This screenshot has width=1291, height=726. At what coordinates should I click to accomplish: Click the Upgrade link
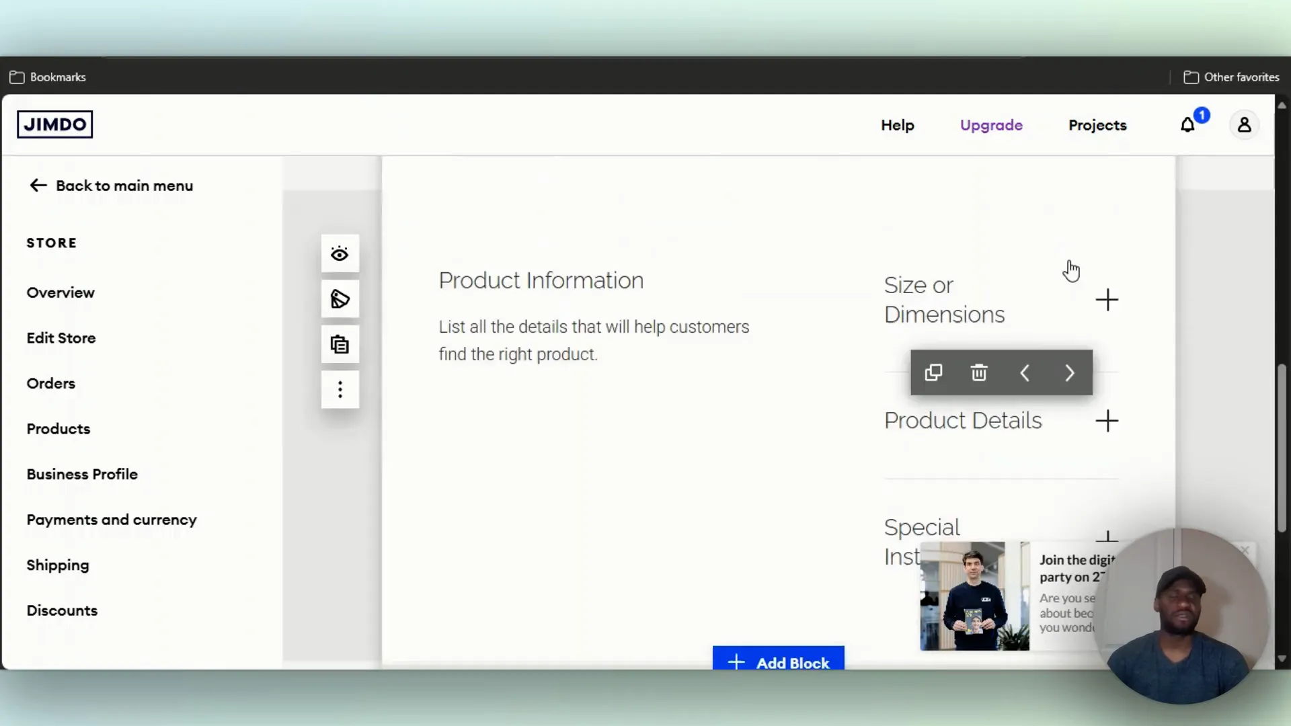click(991, 125)
